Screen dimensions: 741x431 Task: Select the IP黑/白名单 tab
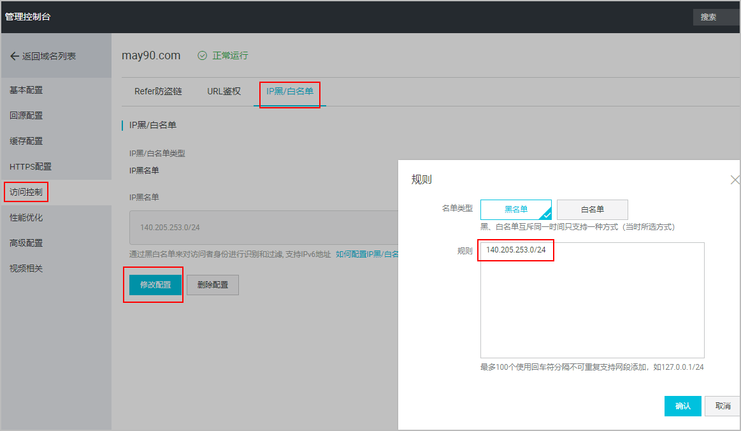point(289,91)
